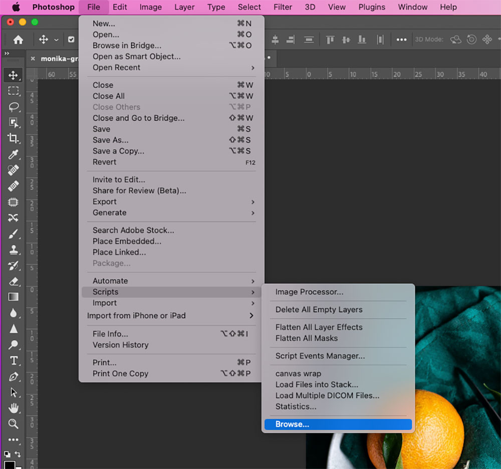
Task: Select the Lasso tool
Action: click(13, 106)
